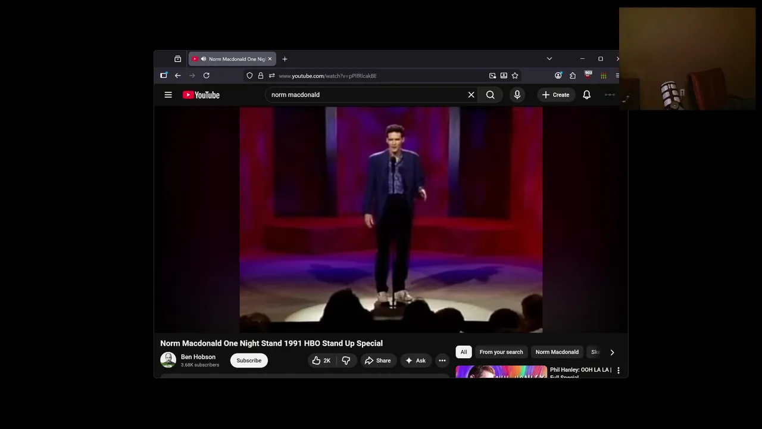Click the Create button
Viewport: 762px width, 429px height.
[x=555, y=95]
